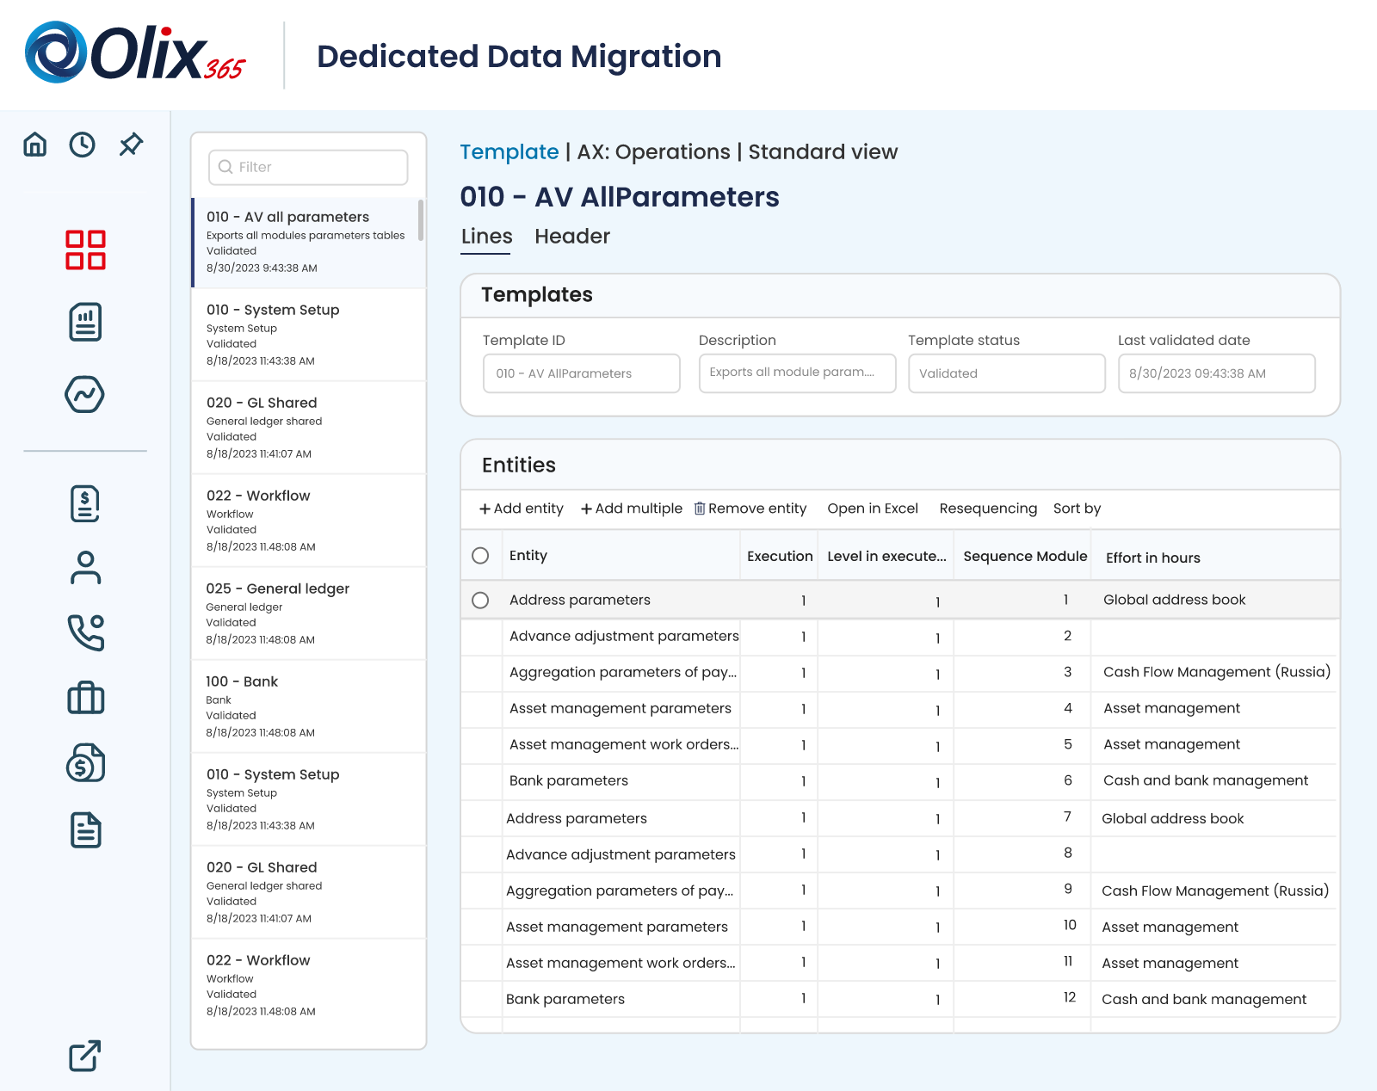Click the search magnifier in Filter box
The width and height of the screenshot is (1377, 1091).
pyautogui.click(x=225, y=167)
